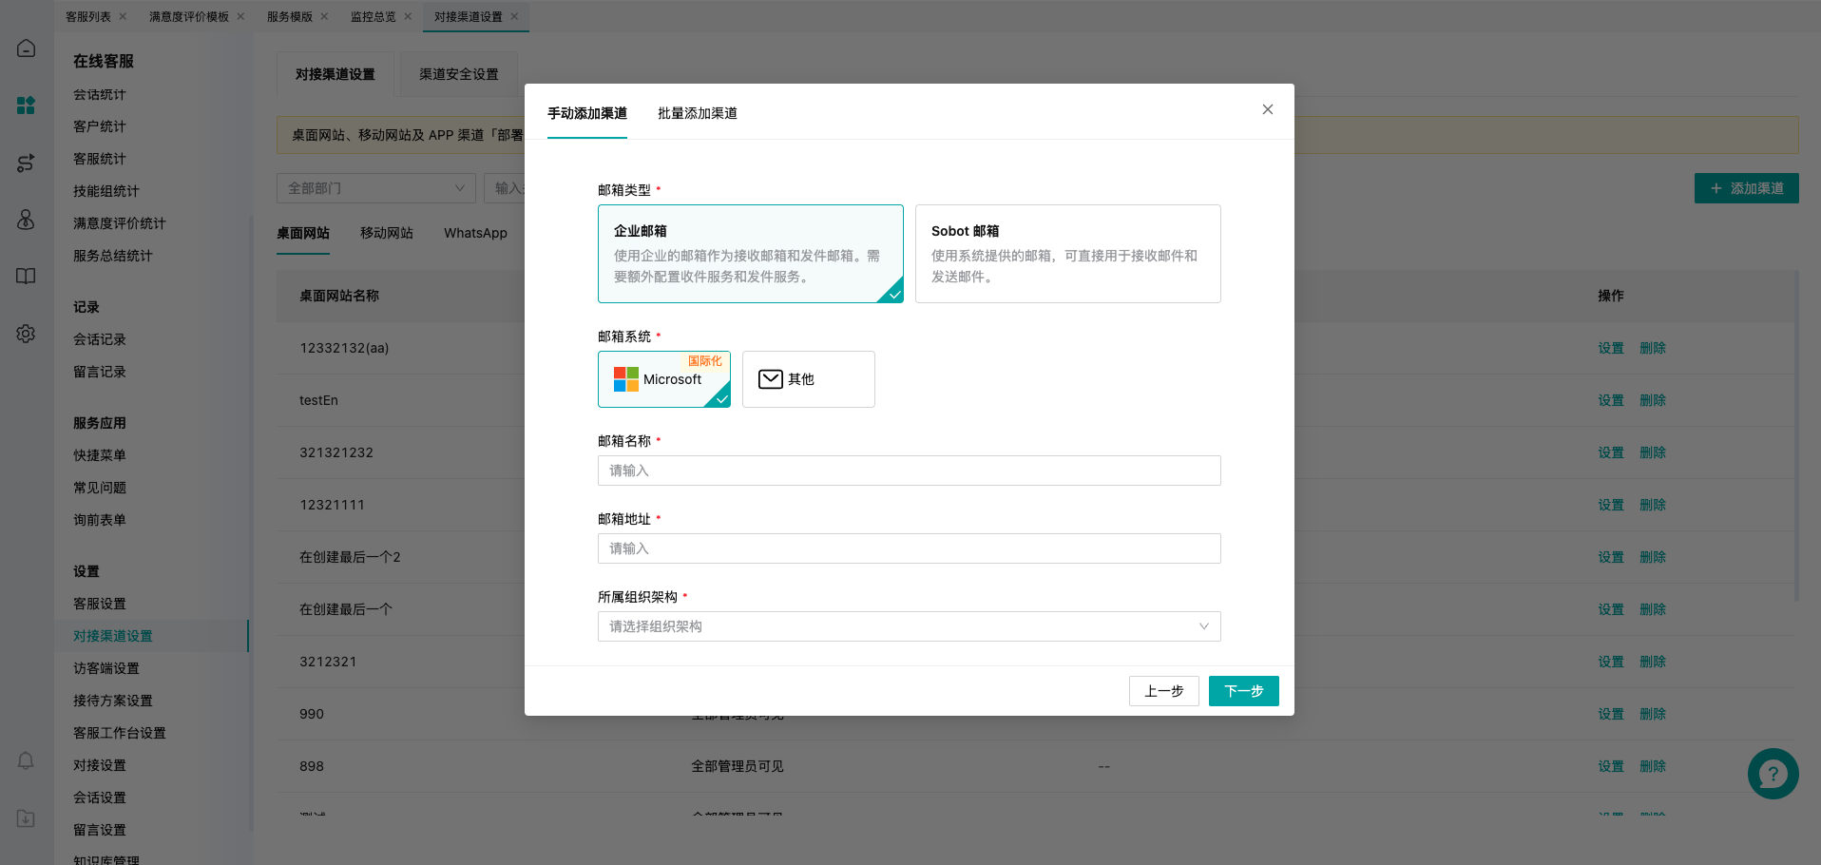
Task: Select Sobot 邮箱 mailbox type card
Action: 1068,254
